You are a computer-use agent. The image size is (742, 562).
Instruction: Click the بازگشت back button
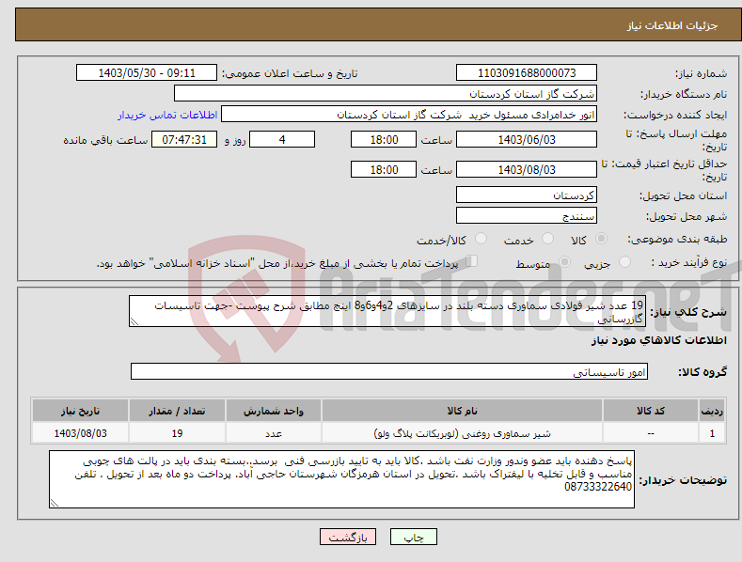(348, 538)
